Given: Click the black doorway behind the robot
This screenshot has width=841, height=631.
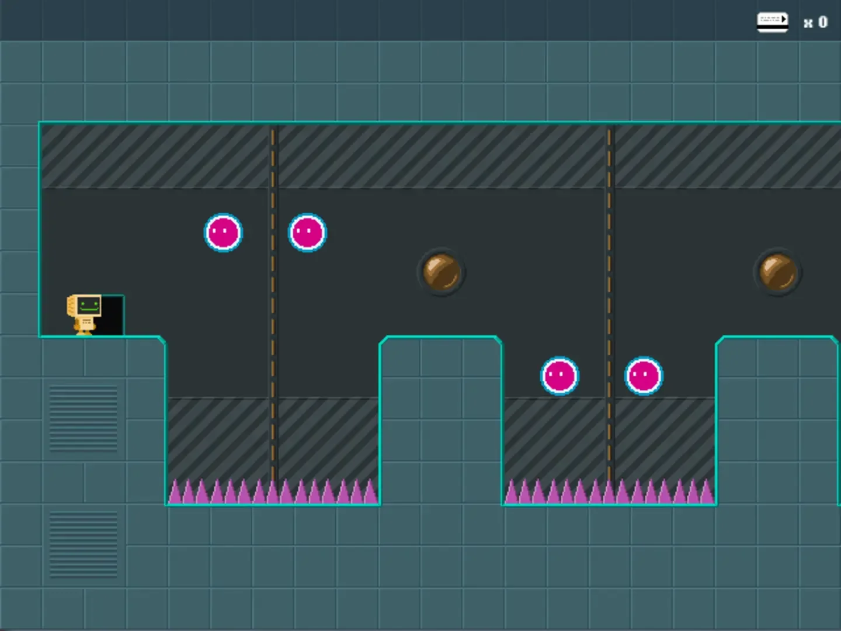Looking at the screenshot, I should pyautogui.click(x=112, y=315).
